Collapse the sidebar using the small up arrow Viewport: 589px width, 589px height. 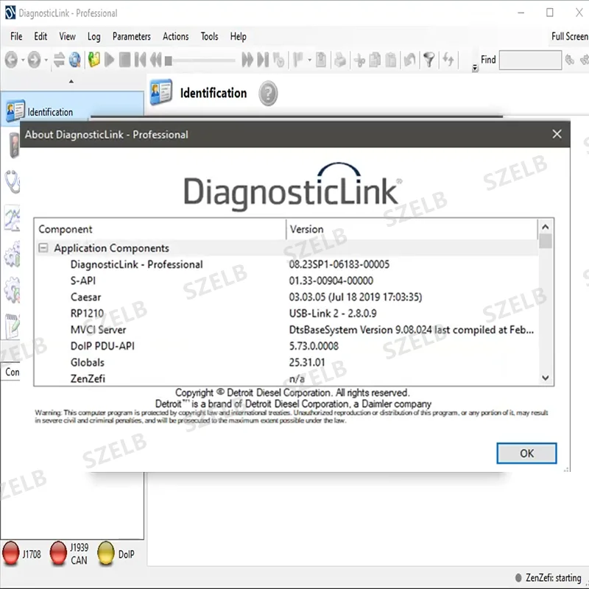71,82
